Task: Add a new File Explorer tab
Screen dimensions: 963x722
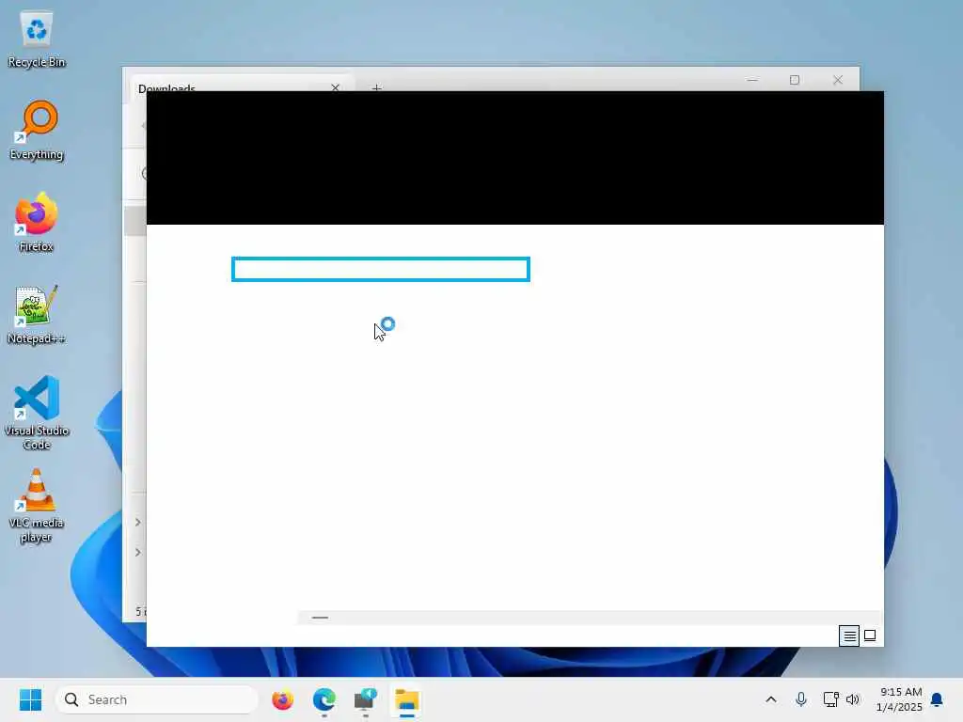Action: click(x=376, y=87)
